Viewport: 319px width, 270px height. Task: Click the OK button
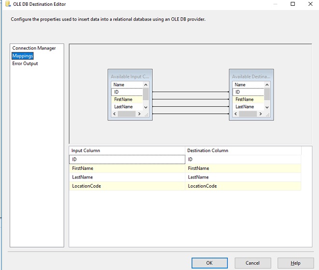209,263
